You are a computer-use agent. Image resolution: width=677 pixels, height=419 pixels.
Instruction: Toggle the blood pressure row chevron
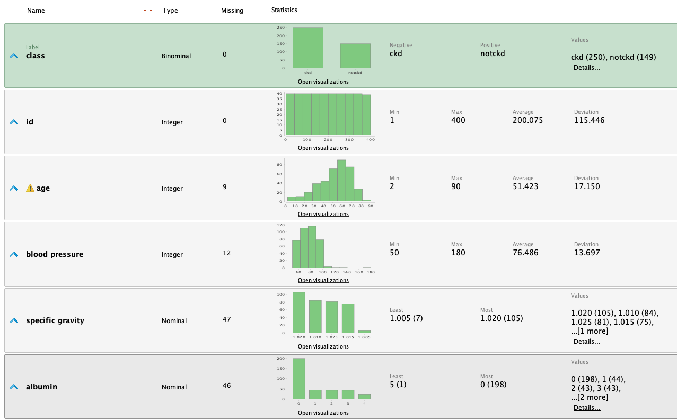(14, 255)
